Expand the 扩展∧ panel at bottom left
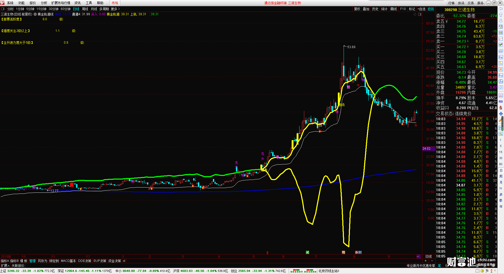This screenshot has width=504, height=274. pos(5,266)
